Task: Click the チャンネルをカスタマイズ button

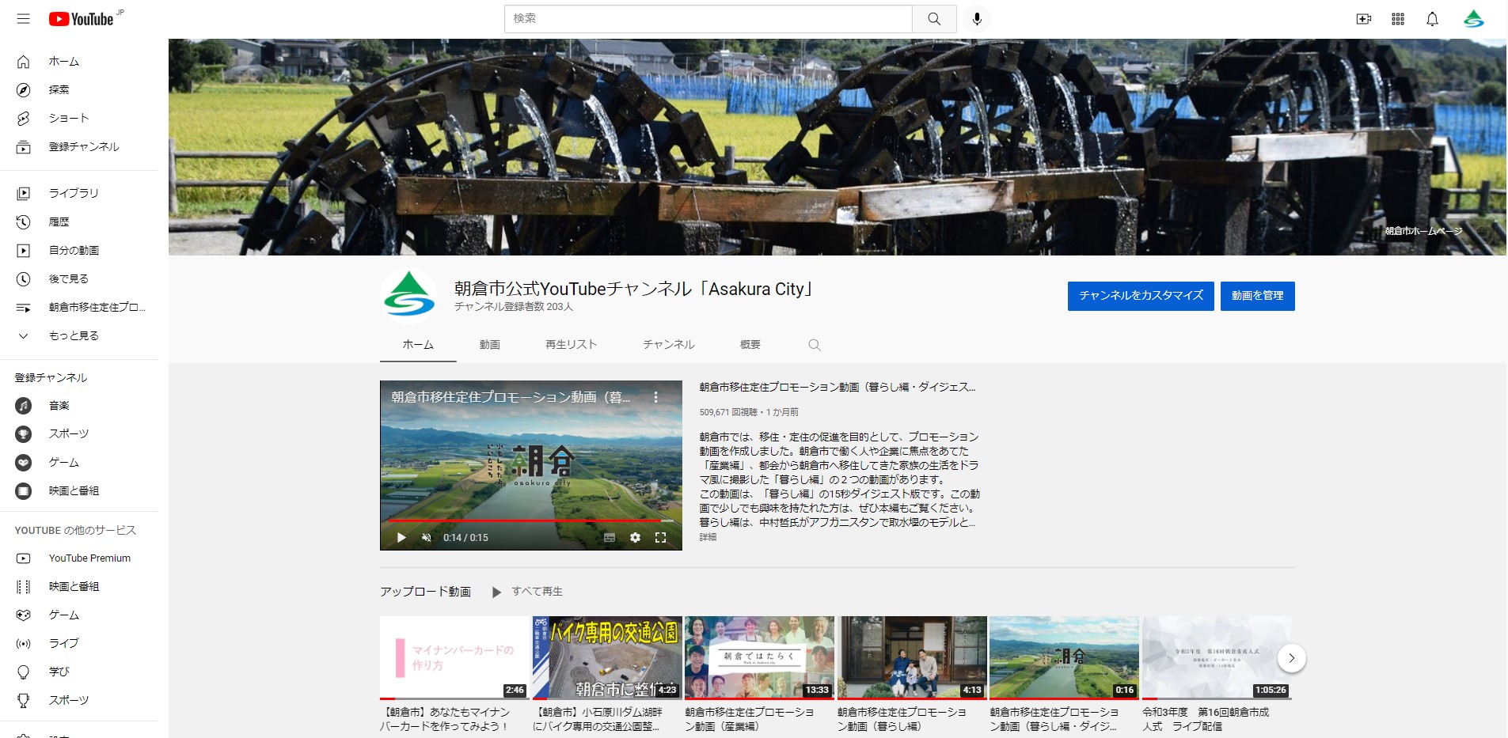Action: pos(1140,296)
